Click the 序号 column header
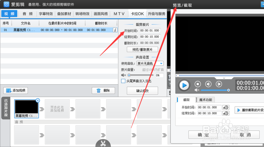Image resolution: width=264 pixels, height=147 pixels. pyautogui.click(x=6, y=23)
